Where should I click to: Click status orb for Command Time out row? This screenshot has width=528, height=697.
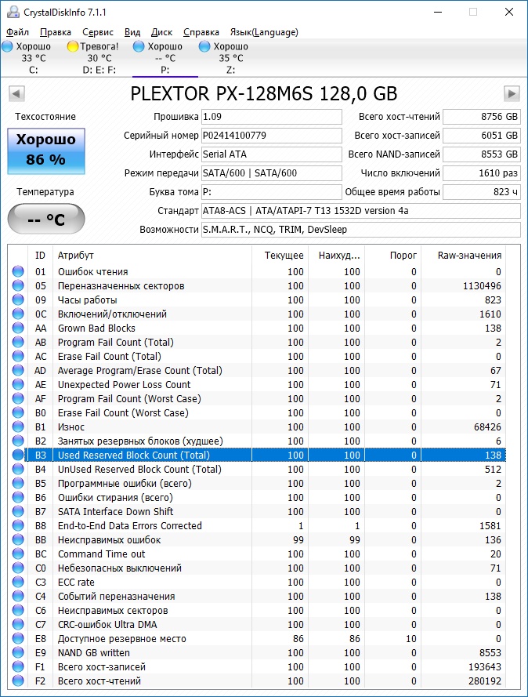18,554
